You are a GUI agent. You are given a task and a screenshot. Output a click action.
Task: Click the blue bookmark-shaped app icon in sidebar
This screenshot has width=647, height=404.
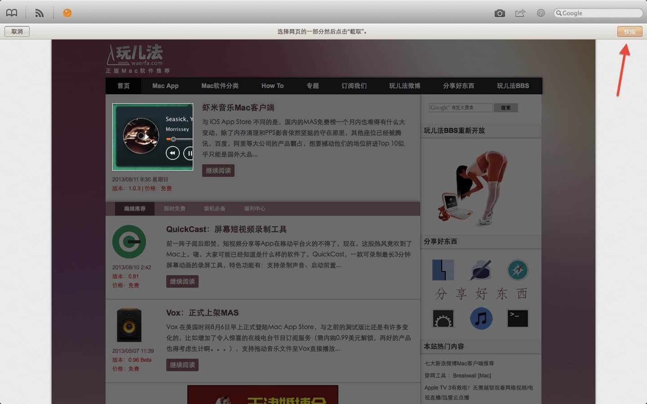coord(443,270)
